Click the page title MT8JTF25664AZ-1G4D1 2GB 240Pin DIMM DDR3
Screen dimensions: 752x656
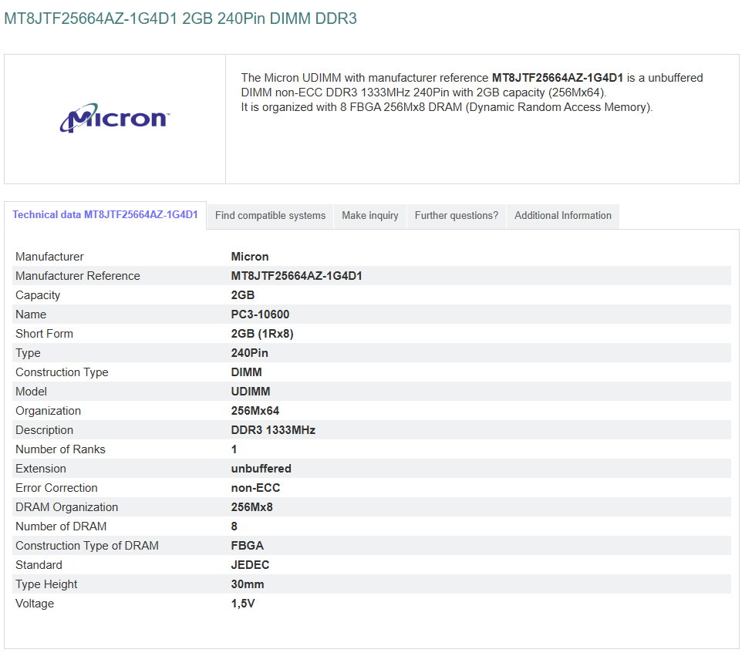point(180,19)
